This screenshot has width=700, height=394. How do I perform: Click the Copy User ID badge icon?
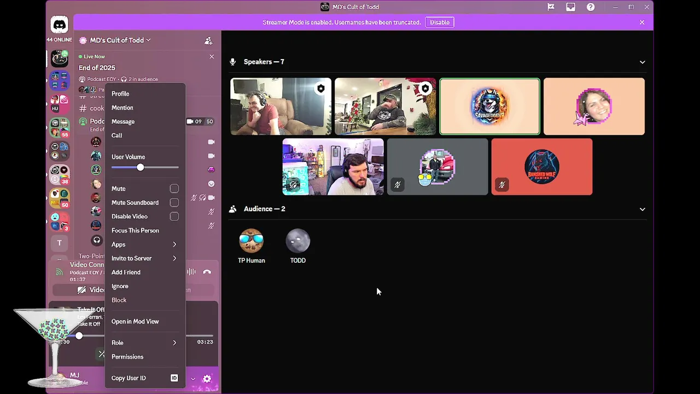click(174, 378)
